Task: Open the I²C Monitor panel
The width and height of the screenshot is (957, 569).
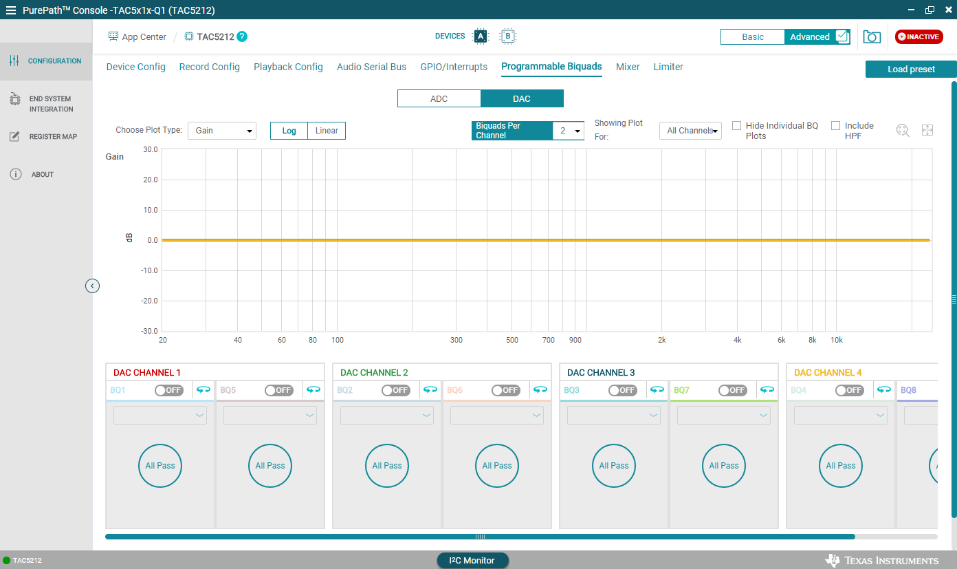Action: 472,561
